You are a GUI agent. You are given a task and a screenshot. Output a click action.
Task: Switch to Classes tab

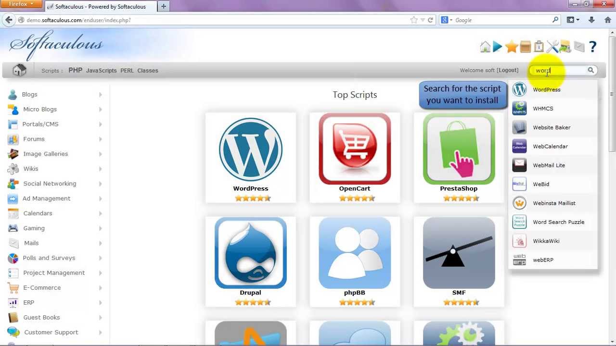pos(148,71)
